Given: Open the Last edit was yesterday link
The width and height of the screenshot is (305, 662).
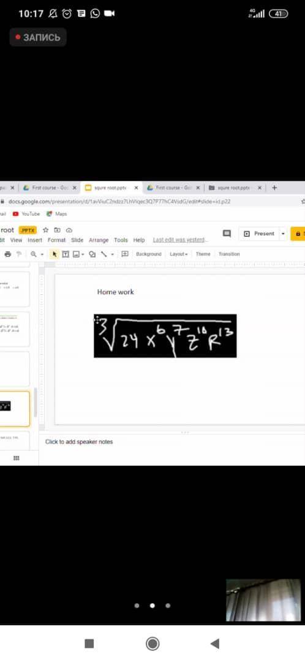Looking at the screenshot, I should point(180,240).
